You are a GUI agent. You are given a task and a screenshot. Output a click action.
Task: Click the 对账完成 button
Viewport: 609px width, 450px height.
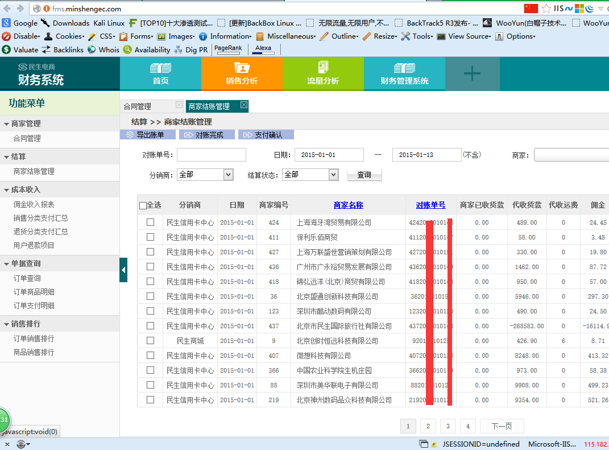(x=206, y=135)
